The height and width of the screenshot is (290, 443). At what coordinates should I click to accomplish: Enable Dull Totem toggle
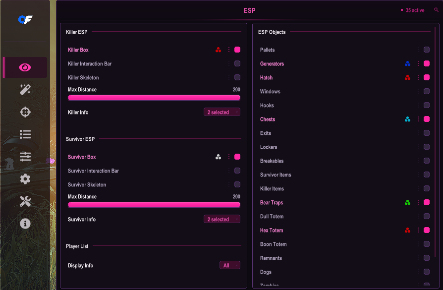[427, 217]
